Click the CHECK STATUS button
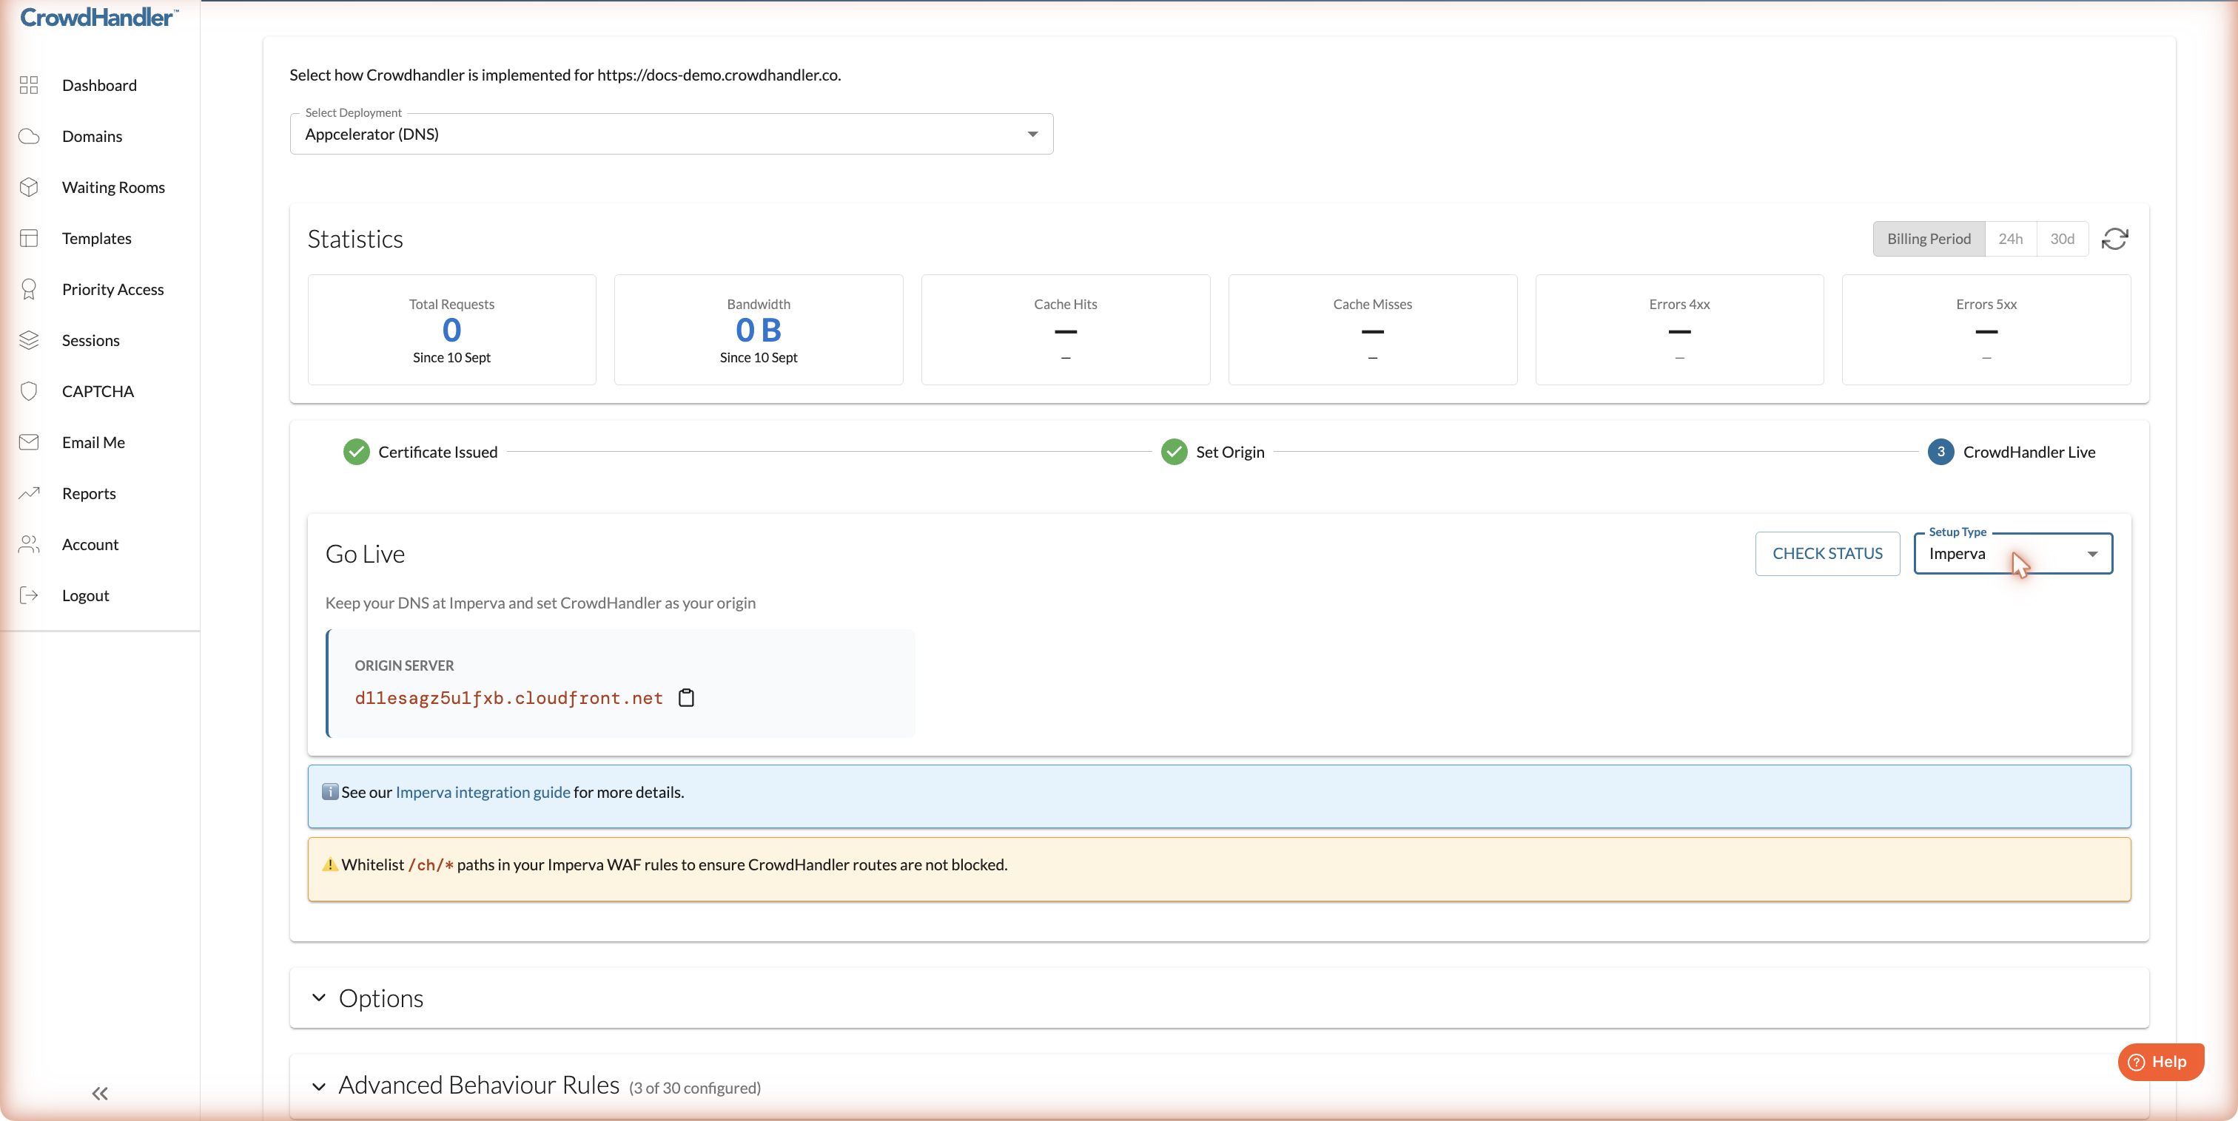This screenshot has height=1121, width=2238. coord(1827,554)
